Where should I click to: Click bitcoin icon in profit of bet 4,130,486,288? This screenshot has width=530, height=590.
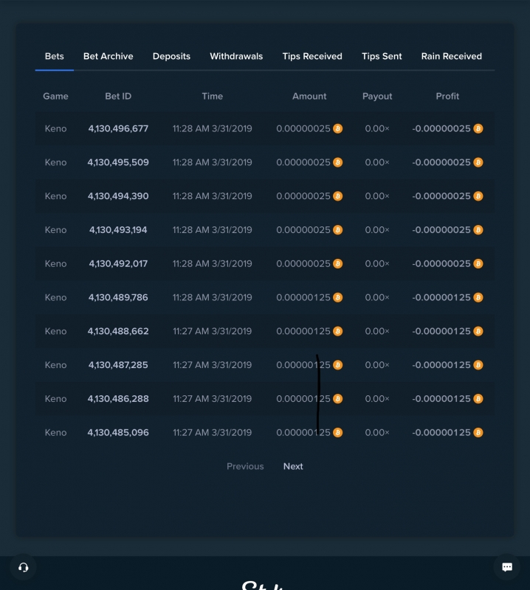(478, 399)
